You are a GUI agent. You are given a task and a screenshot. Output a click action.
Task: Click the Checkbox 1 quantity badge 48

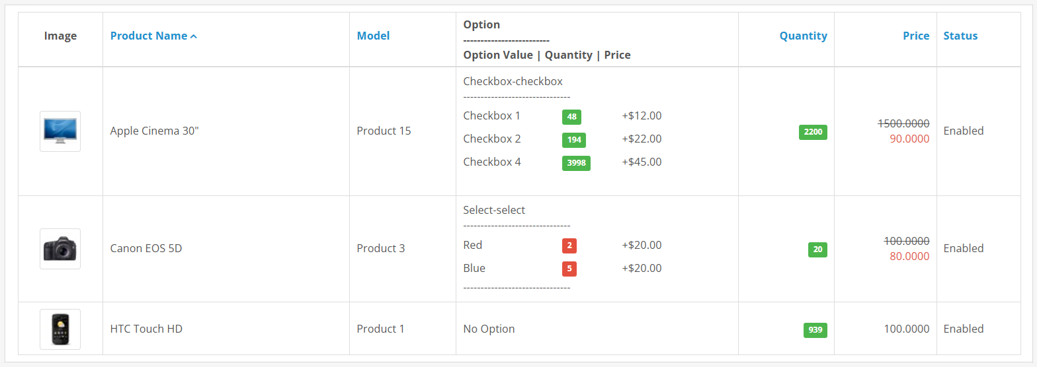571,117
